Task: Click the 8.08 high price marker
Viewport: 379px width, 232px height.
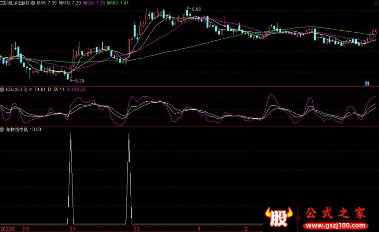Action: 196,9
